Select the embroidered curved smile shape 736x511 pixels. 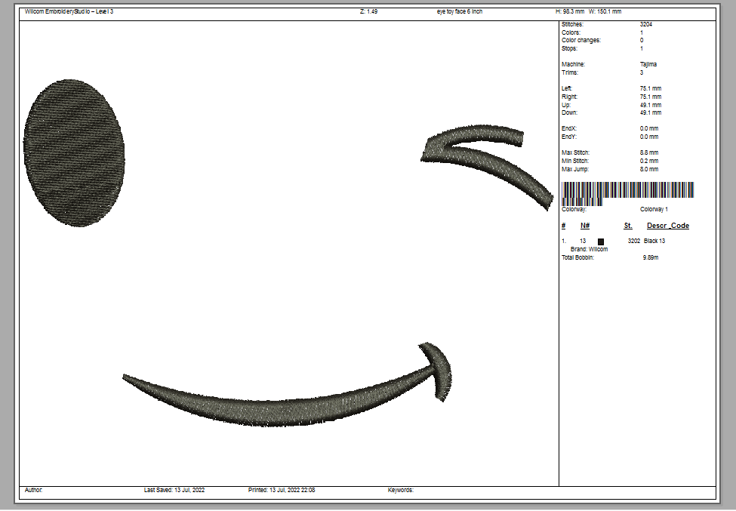coord(287,385)
